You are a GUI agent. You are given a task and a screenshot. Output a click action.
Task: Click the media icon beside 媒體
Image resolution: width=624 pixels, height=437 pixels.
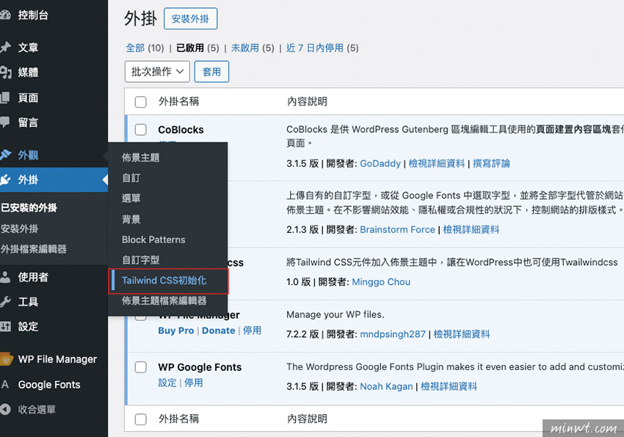(x=5, y=73)
